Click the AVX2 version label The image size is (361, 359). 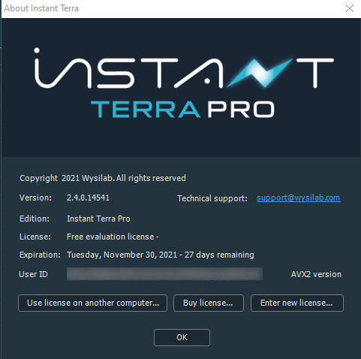coord(316,274)
